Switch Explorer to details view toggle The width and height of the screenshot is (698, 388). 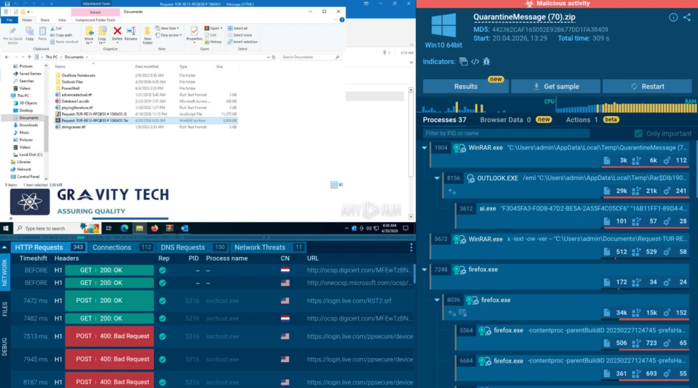pyautogui.click(x=334, y=185)
